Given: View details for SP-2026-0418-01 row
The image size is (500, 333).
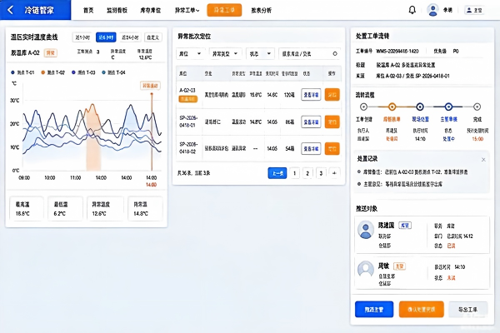Looking at the screenshot, I should click(311, 122).
